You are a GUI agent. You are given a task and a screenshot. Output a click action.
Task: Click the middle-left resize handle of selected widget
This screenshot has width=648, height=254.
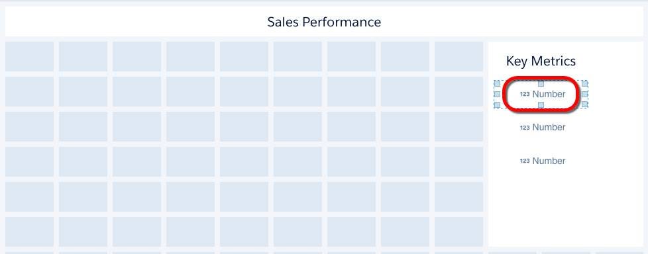[497, 95]
